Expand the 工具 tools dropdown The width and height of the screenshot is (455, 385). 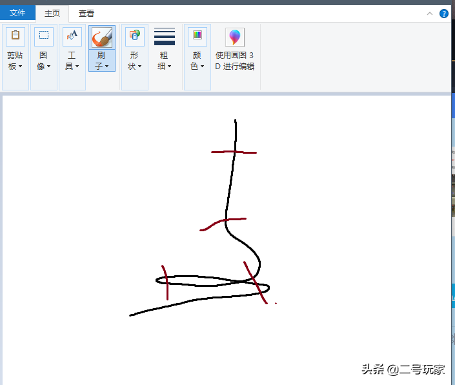(72, 61)
